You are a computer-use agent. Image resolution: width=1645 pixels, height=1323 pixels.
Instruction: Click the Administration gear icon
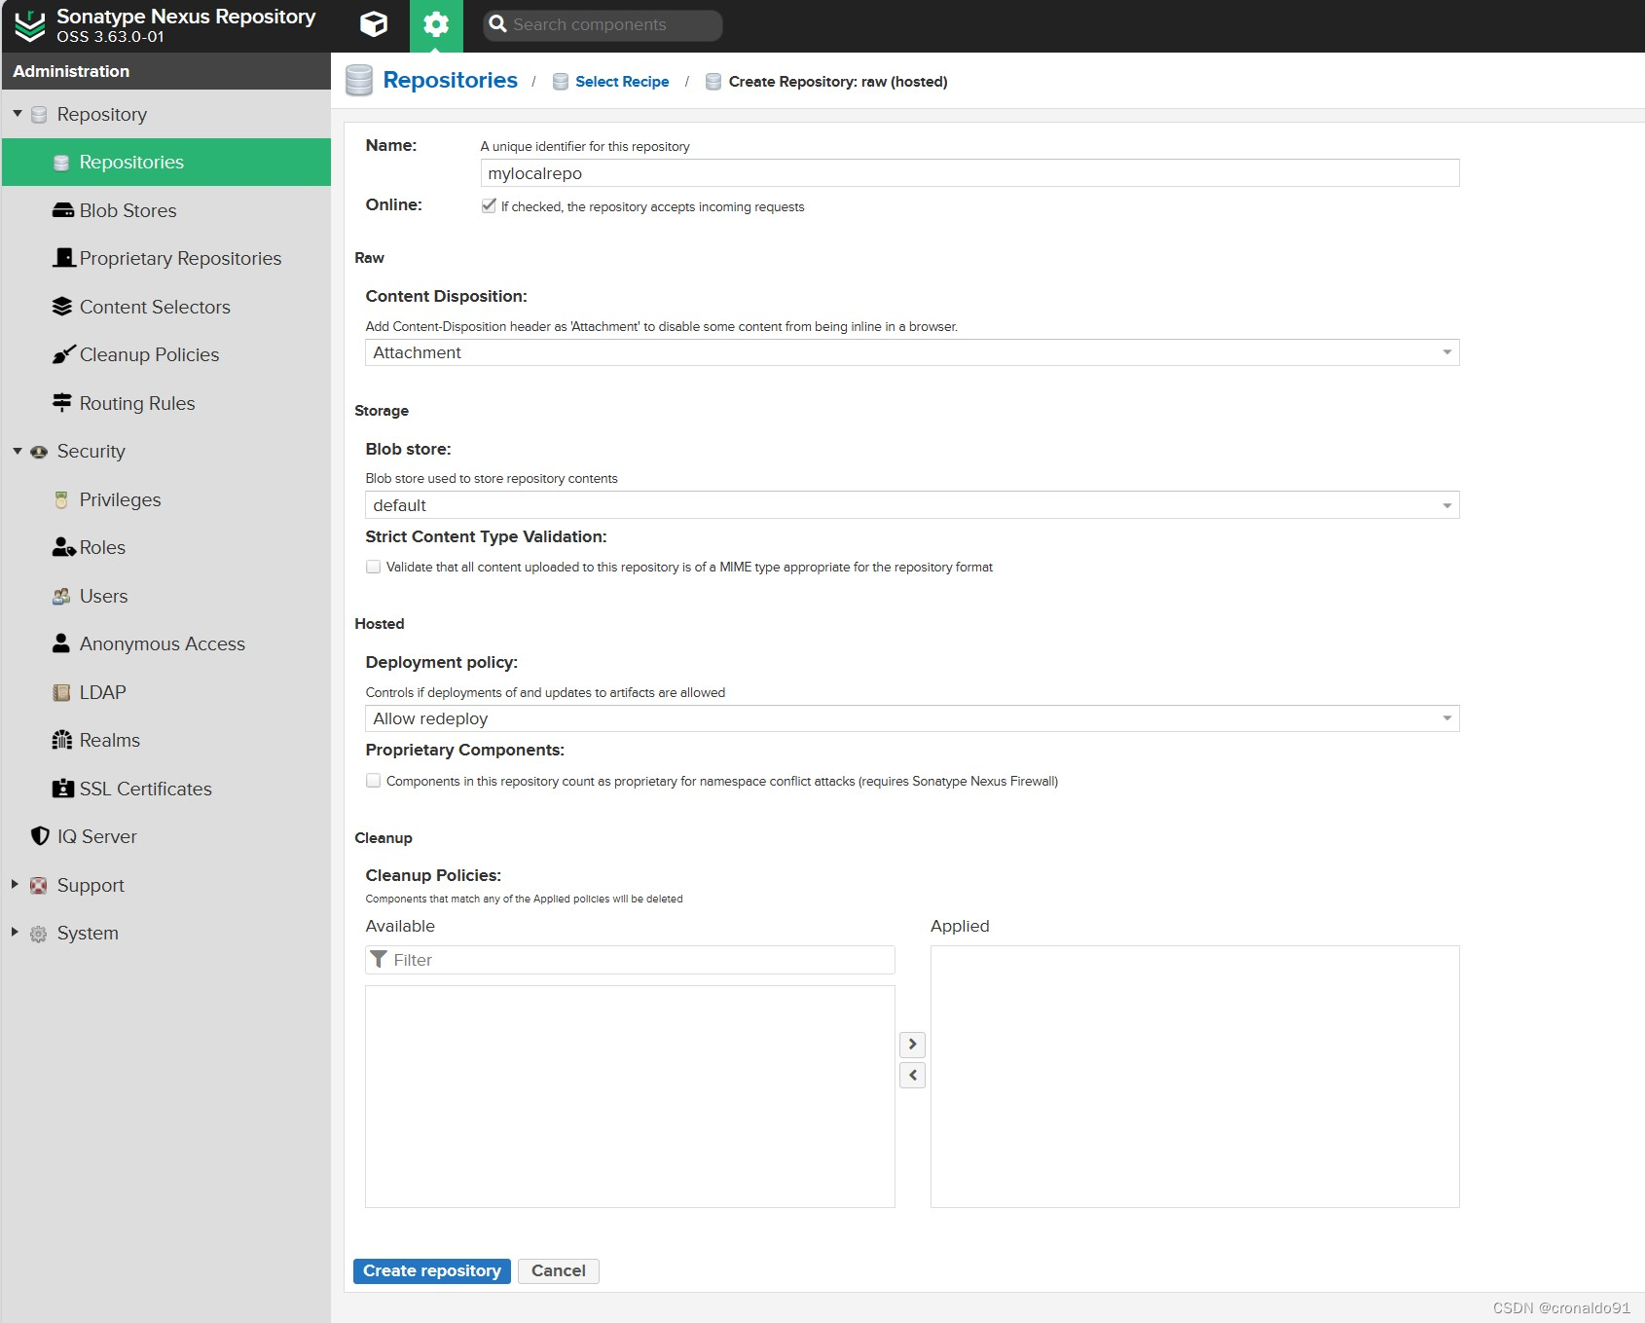436,25
